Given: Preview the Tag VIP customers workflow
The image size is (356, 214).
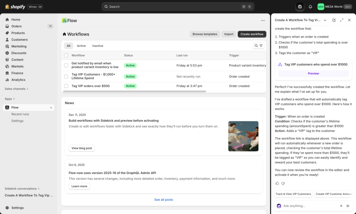Looking at the screenshot, I should point(313,73).
